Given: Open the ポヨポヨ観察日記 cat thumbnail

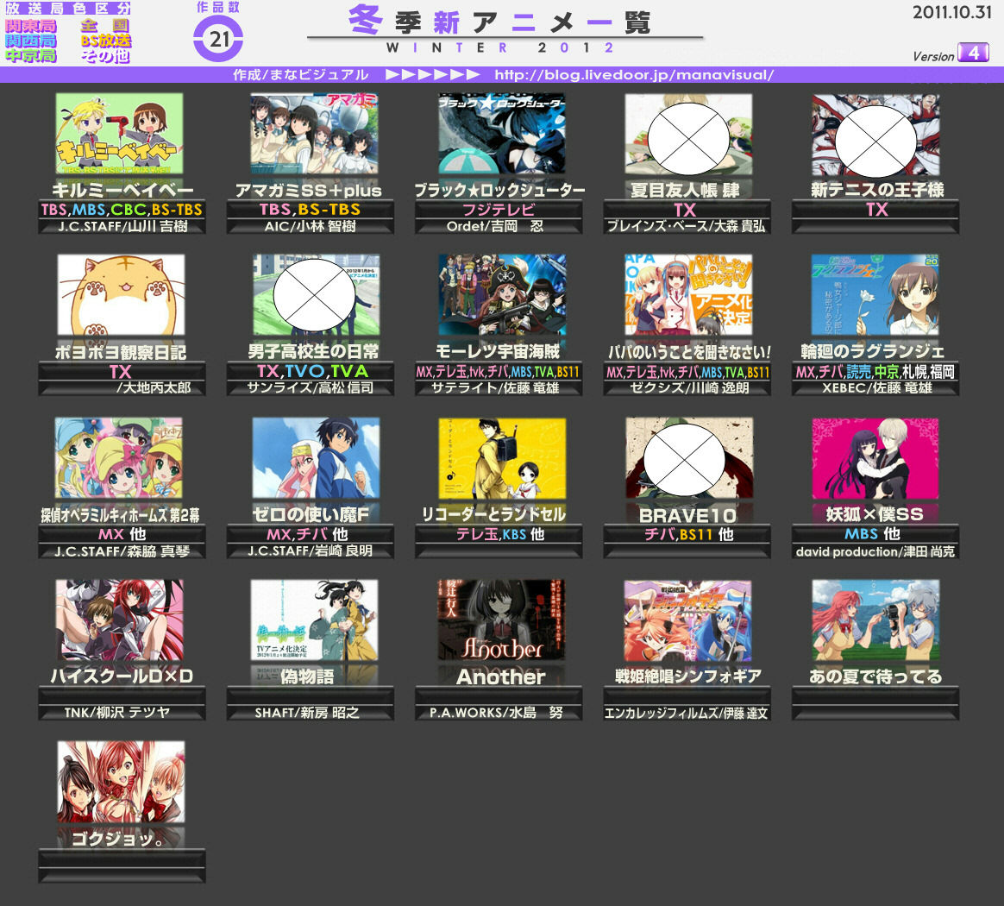Looking at the screenshot, I should 121,295.
